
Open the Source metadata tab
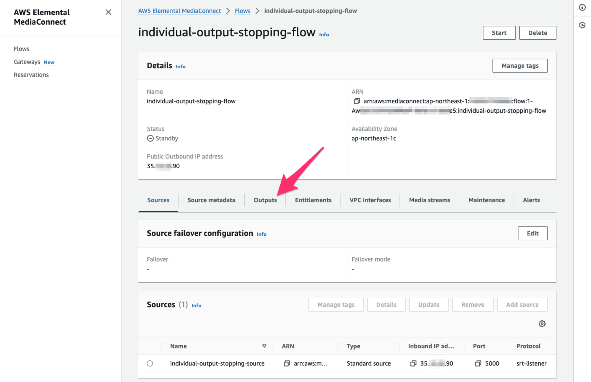[211, 200]
